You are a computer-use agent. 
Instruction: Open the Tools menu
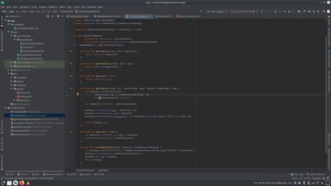coord(77,7)
